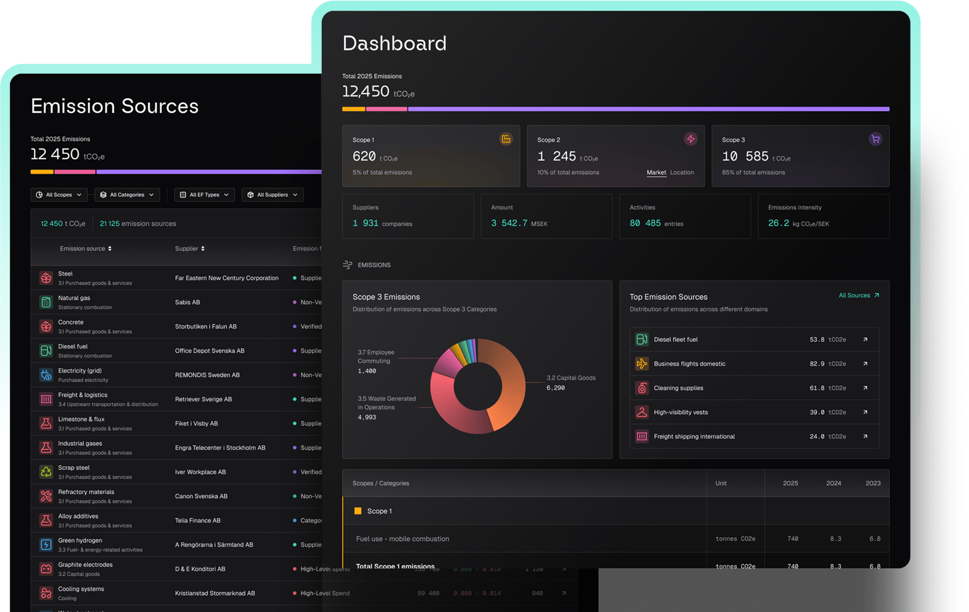The height and width of the screenshot is (612, 969).
Task: Open the Scope 3 emissions card
Action: 800,156
